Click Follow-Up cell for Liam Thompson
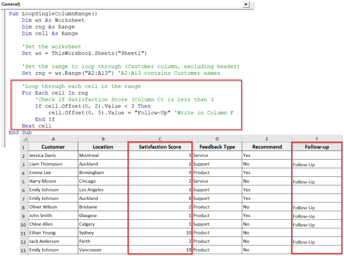 (317, 164)
